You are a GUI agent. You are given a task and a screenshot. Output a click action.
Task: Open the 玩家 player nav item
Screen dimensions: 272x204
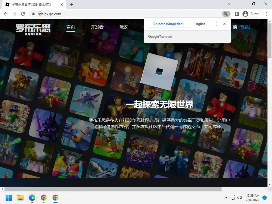pos(124,27)
